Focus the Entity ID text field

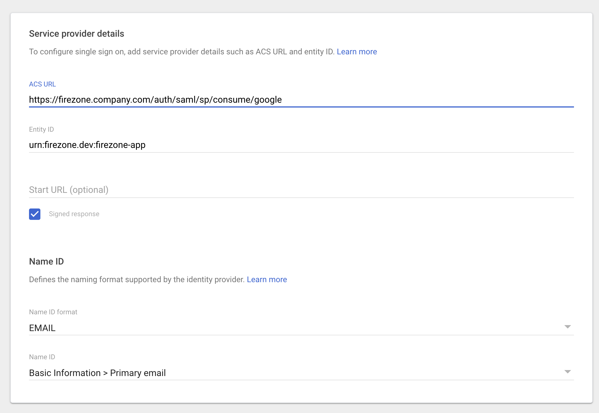(301, 145)
